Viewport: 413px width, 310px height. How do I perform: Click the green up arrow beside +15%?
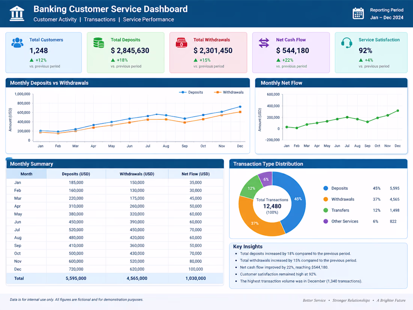[x=196, y=60]
